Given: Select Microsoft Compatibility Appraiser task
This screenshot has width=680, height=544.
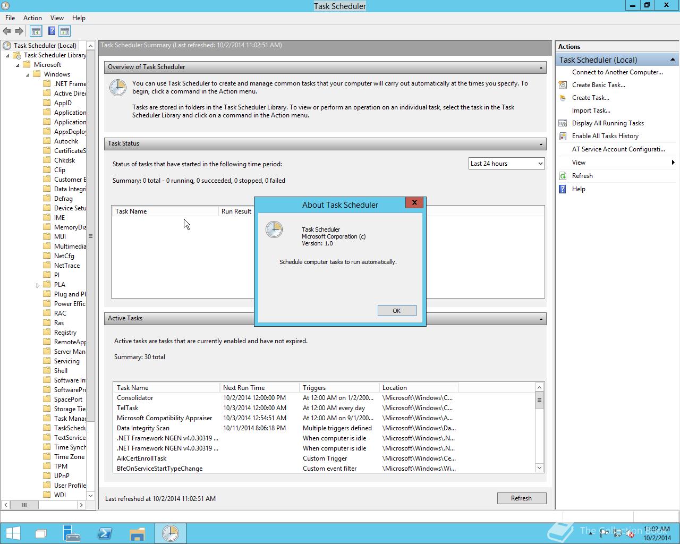Looking at the screenshot, I should pyautogui.click(x=324, y=418).
